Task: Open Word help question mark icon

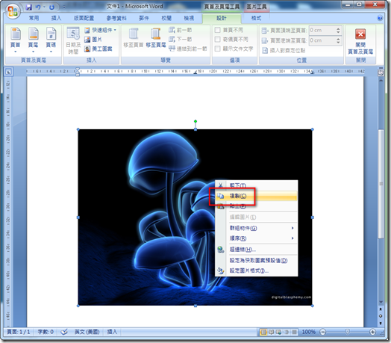Action: tap(380, 18)
